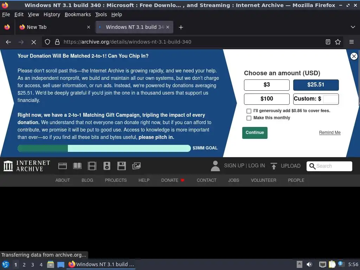Click SIGN UP link
Screen dimensions: 360x270
pyautogui.click(x=234, y=166)
